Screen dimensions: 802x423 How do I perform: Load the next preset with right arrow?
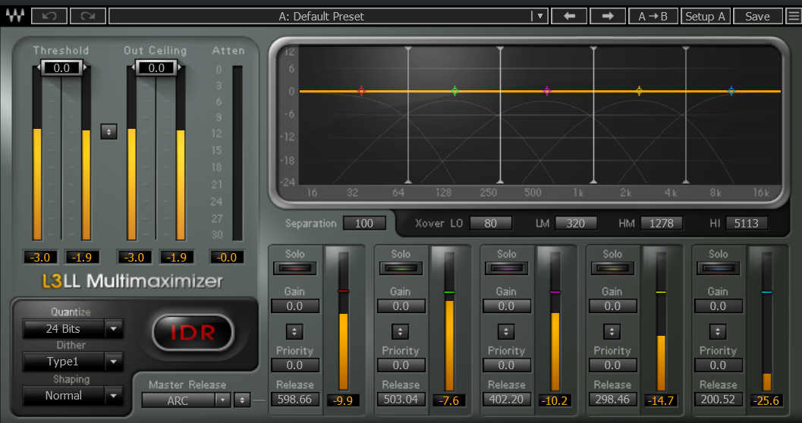(x=608, y=16)
